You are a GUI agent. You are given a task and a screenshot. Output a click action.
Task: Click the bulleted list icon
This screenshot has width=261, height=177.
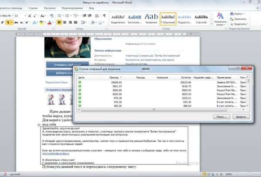[x=58, y=15]
